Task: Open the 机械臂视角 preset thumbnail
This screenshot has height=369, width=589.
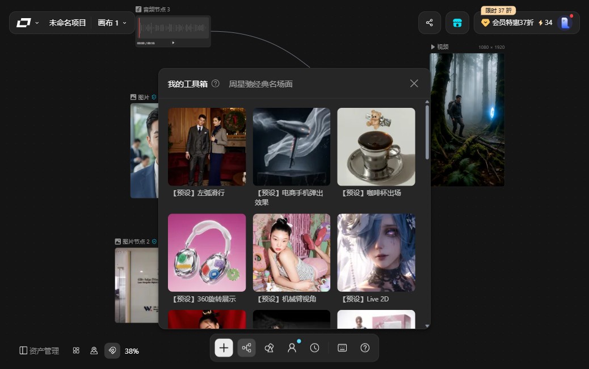Action: pos(292,253)
